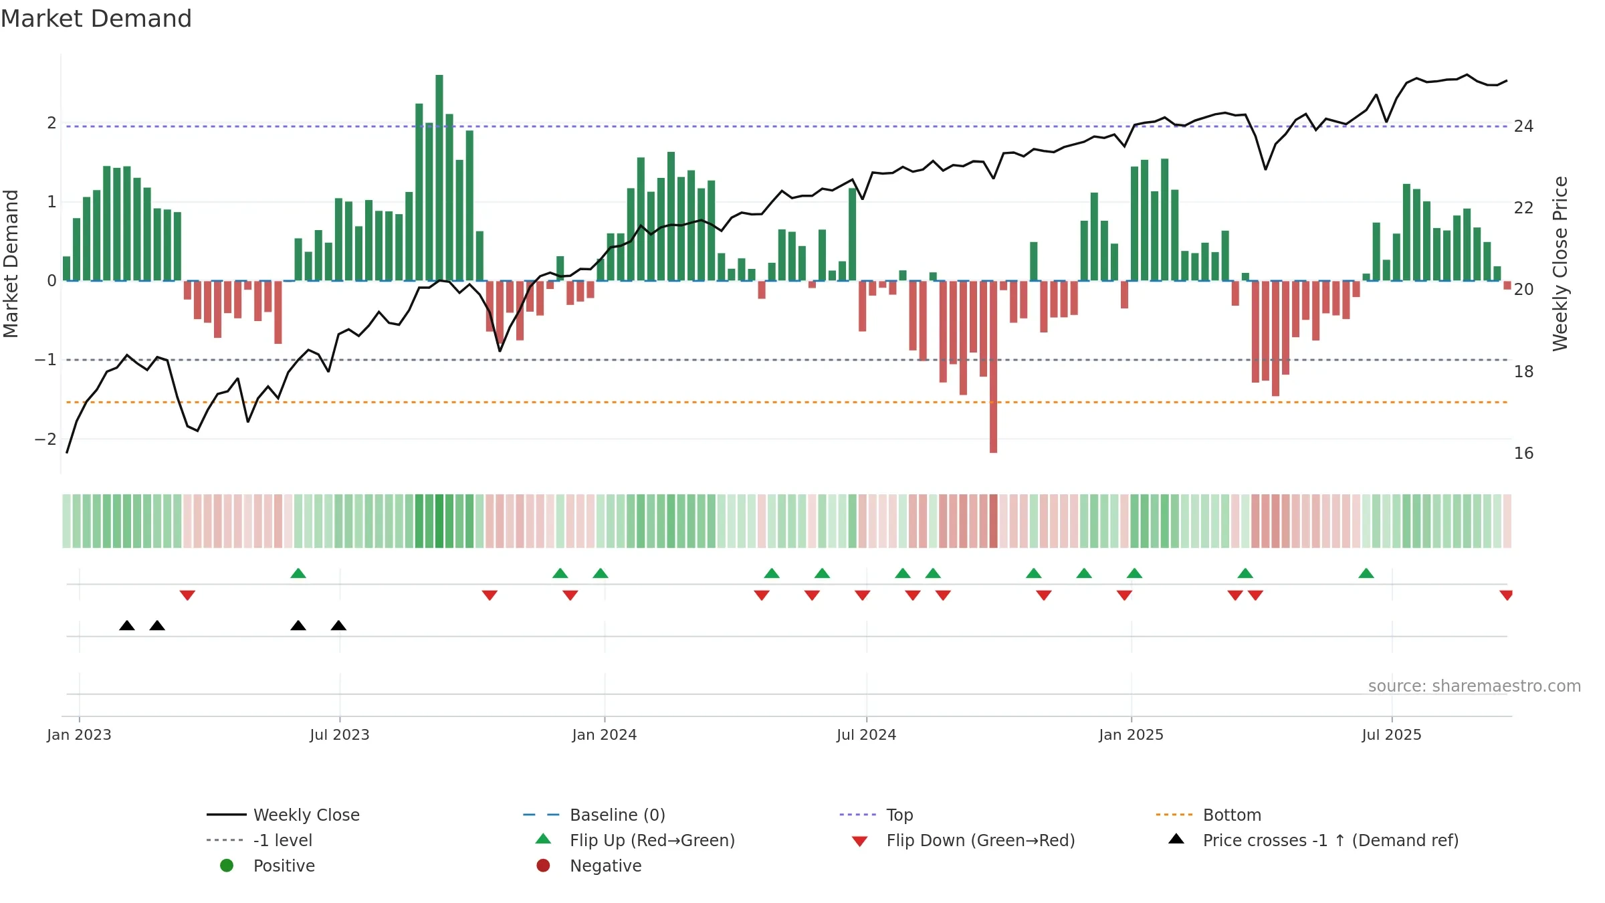Click the Positive legend label
This screenshot has width=1605, height=903.
click(284, 866)
